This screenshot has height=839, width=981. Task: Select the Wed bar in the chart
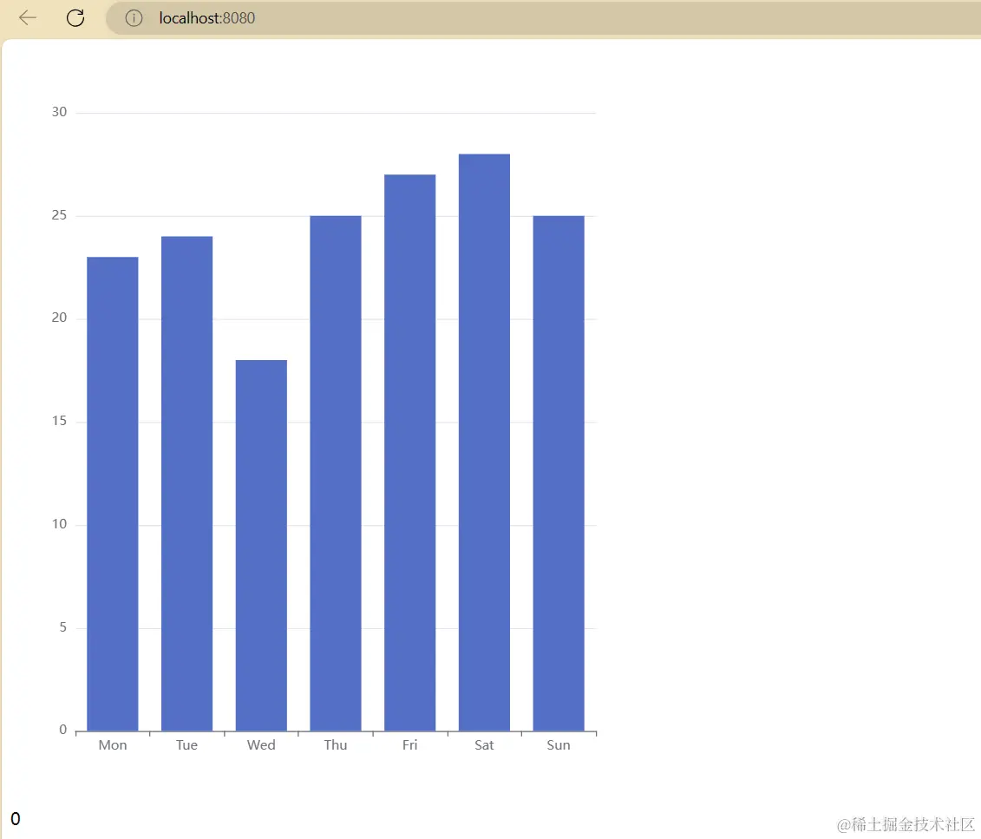click(262, 546)
